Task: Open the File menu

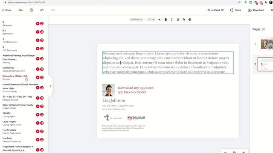Action: tap(21, 10)
